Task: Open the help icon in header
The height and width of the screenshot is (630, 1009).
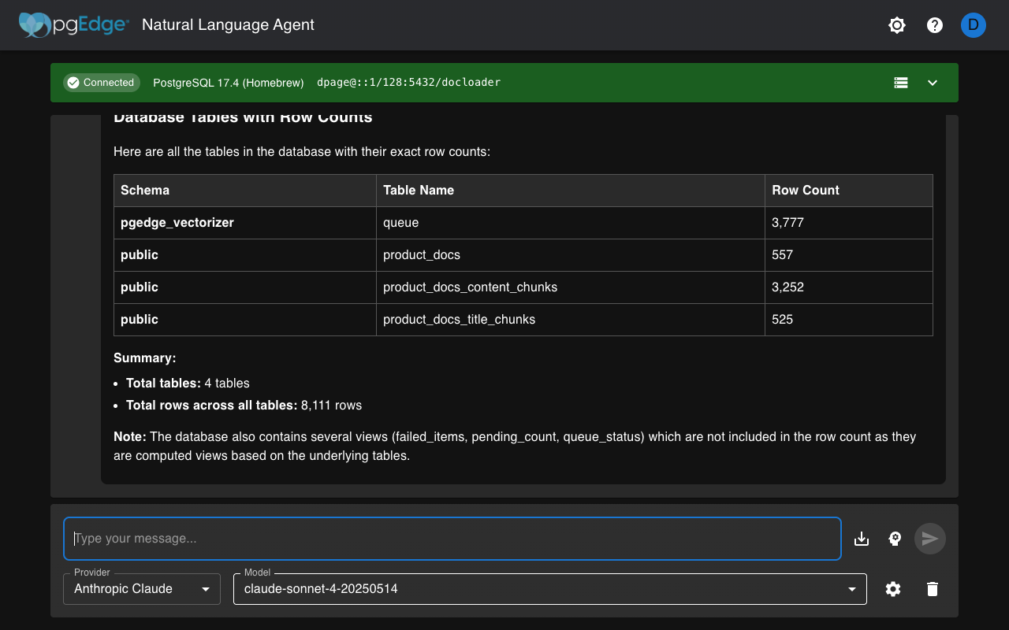Action: 935,25
